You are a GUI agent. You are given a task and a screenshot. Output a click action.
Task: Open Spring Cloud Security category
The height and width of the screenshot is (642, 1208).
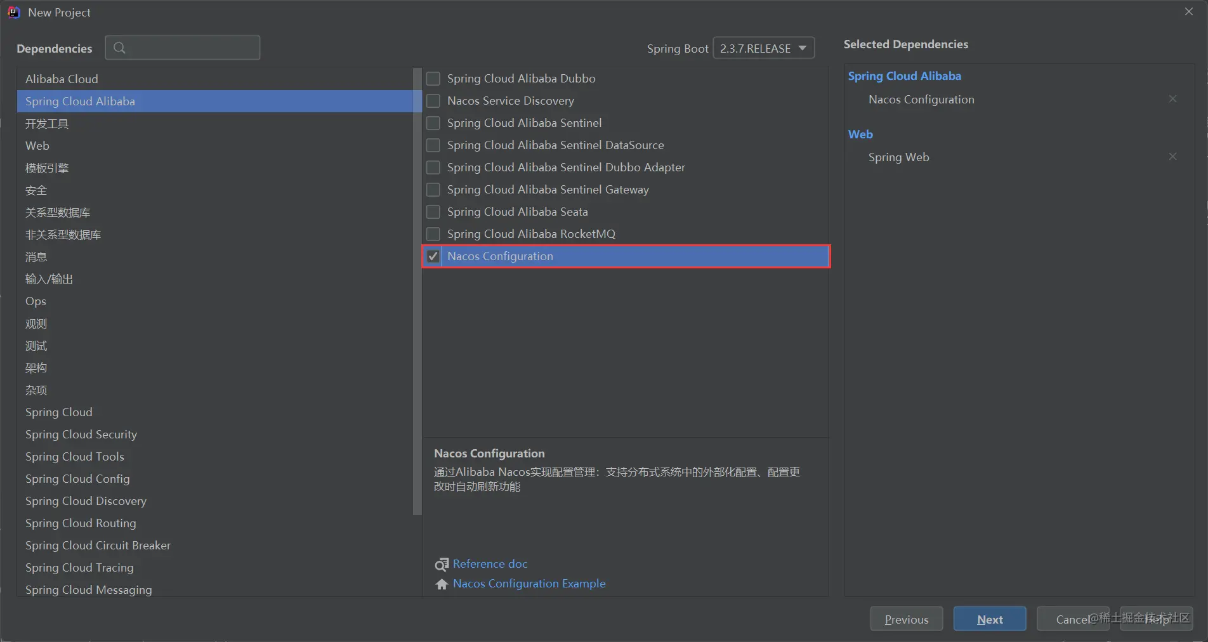[x=214, y=435]
